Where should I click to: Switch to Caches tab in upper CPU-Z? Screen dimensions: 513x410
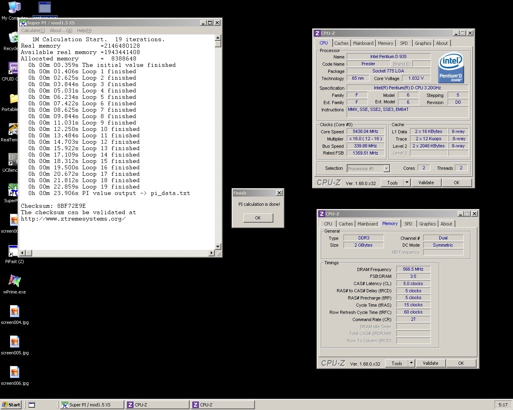341,43
